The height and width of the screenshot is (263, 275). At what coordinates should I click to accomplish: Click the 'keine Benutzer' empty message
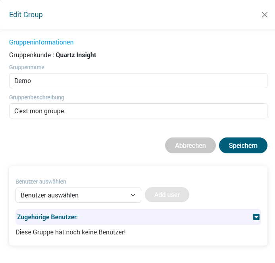[x=71, y=232]
